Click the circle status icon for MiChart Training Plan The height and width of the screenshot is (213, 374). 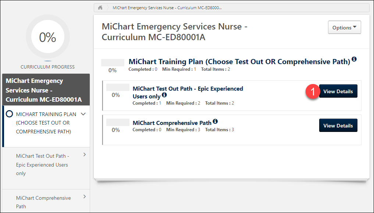point(10,114)
